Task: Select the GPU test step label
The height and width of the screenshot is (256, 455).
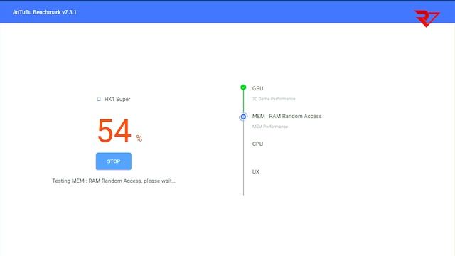Action: pyautogui.click(x=257, y=88)
